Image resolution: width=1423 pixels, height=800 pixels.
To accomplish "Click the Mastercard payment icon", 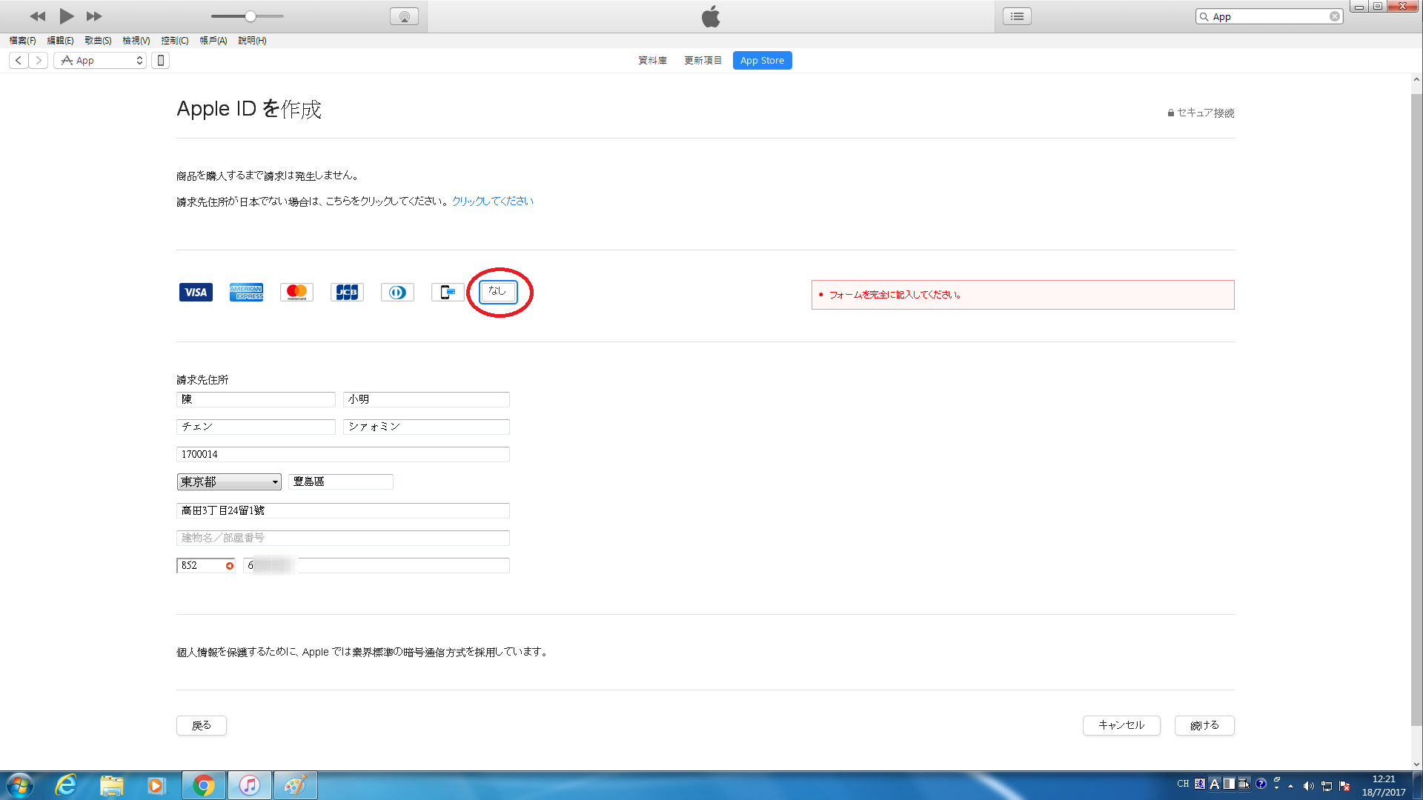I will click(296, 293).
